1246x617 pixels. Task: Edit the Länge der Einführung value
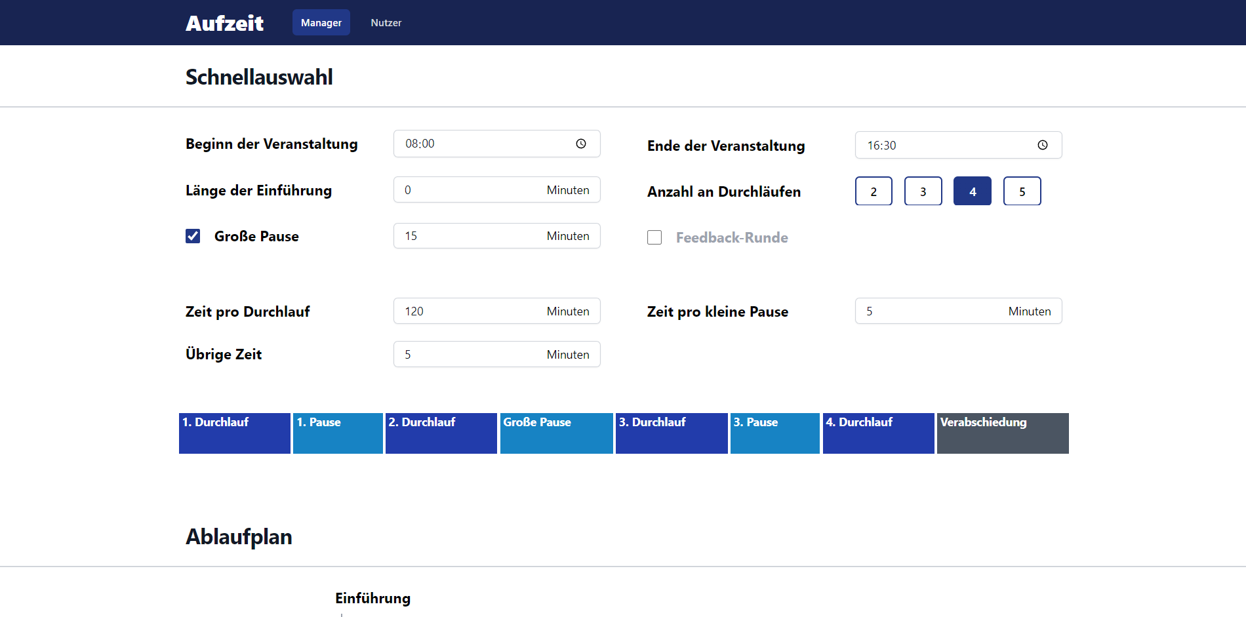tap(472, 189)
